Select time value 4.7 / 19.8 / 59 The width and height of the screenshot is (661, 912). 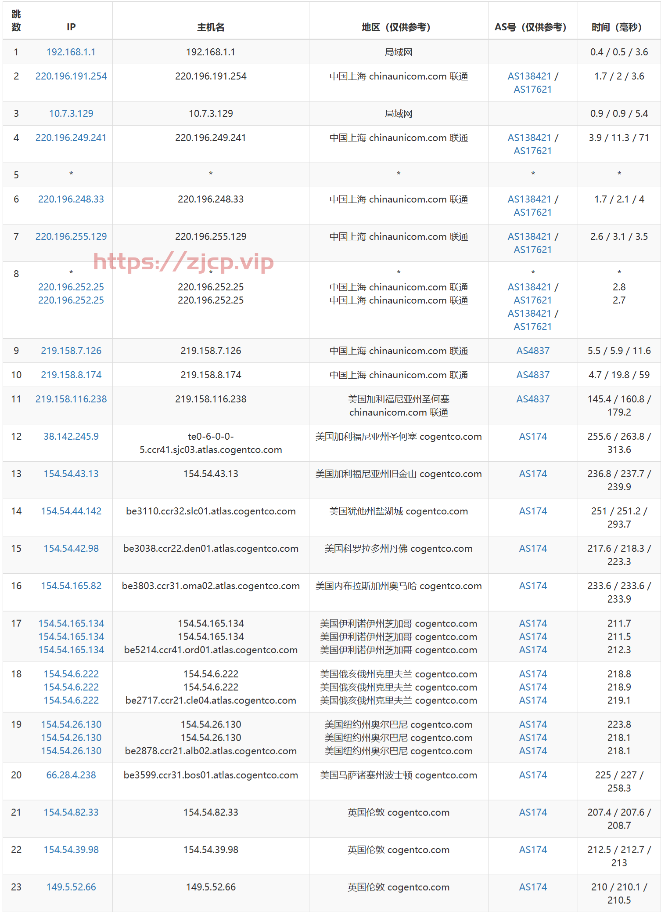pos(619,375)
